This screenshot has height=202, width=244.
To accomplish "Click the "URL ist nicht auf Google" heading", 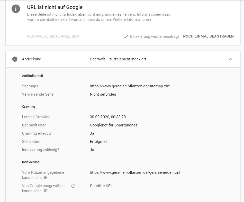I will (x=55, y=7).
